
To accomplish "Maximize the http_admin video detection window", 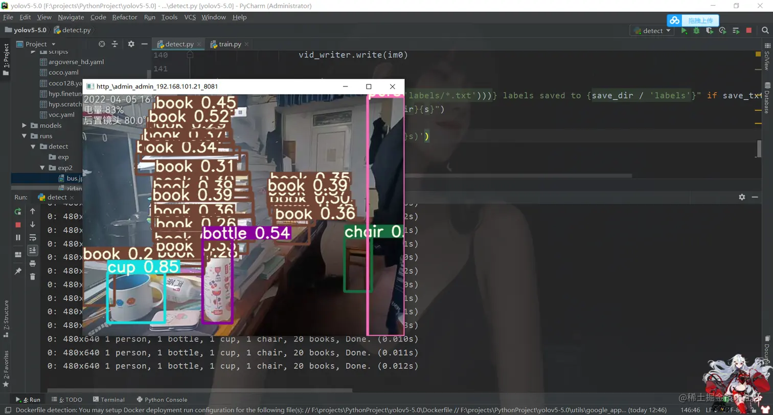I will (x=369, y=87).
